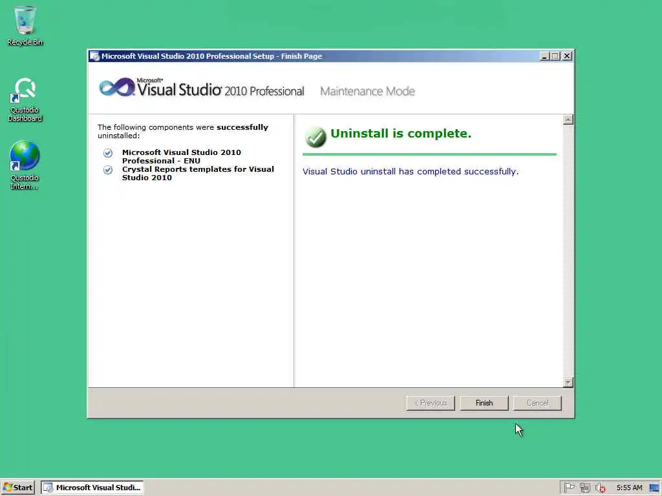Image resolution: width=662 pixels, height=496 pixels.
Task: Click 'Crystal Reports templates for Visual Studio 2010' item
Action: click(198, 173)
